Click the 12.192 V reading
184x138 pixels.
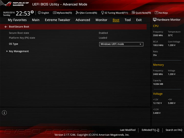(x=157, y=103)
